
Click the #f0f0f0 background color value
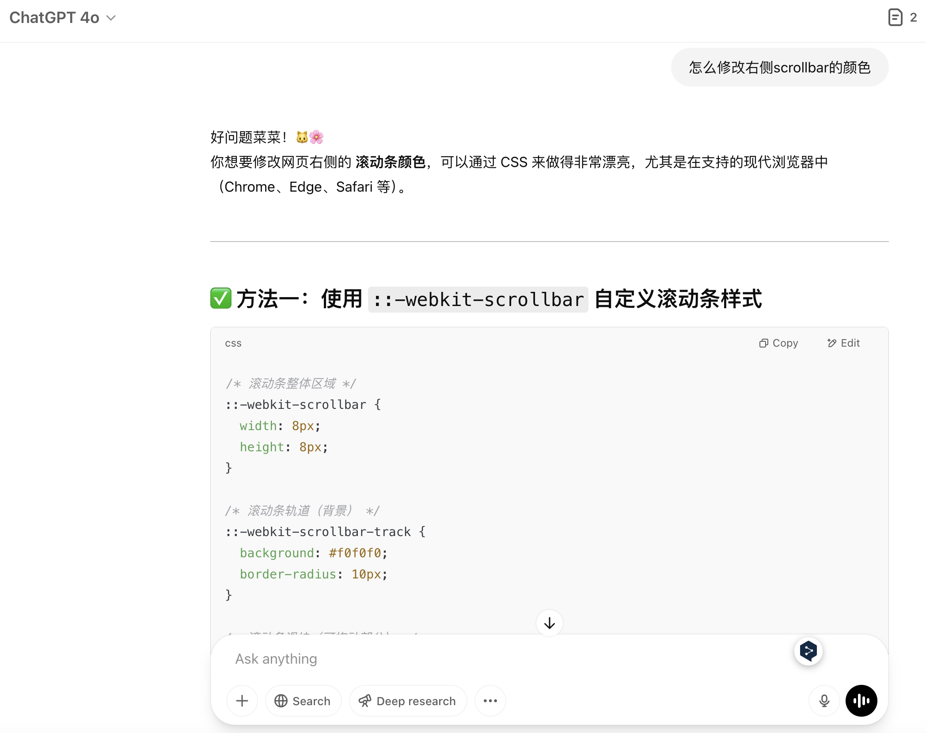point(355,553)
